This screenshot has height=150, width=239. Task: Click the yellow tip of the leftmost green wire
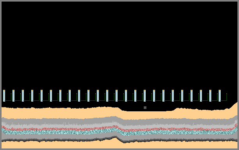(x=11, y=94)
